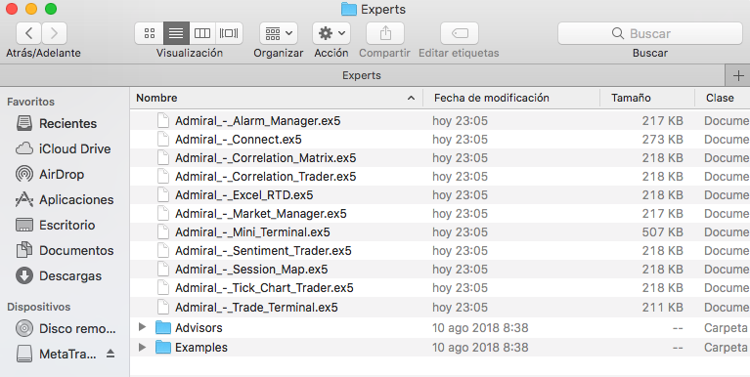Select file name Admiral_-_Tick_Chart_Trader.ex5
The height and width of the screenshot is (377, 750).
click(264, 288)
